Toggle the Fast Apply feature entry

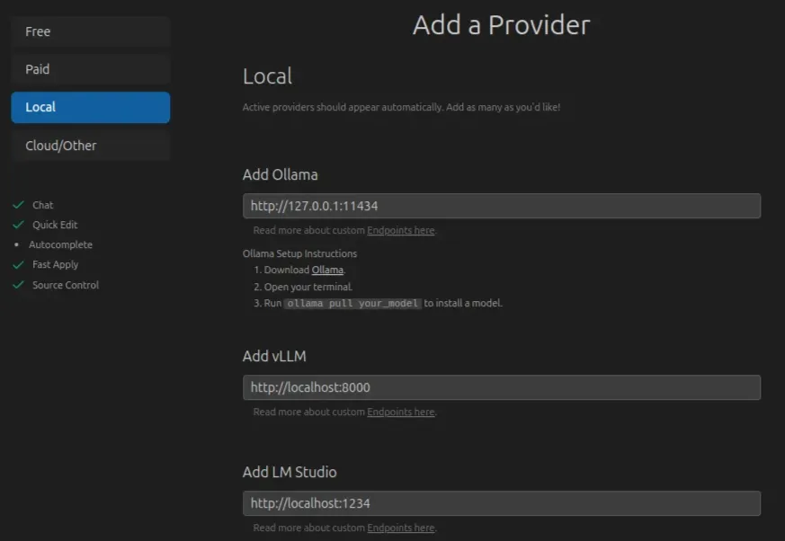coord(57,264)
